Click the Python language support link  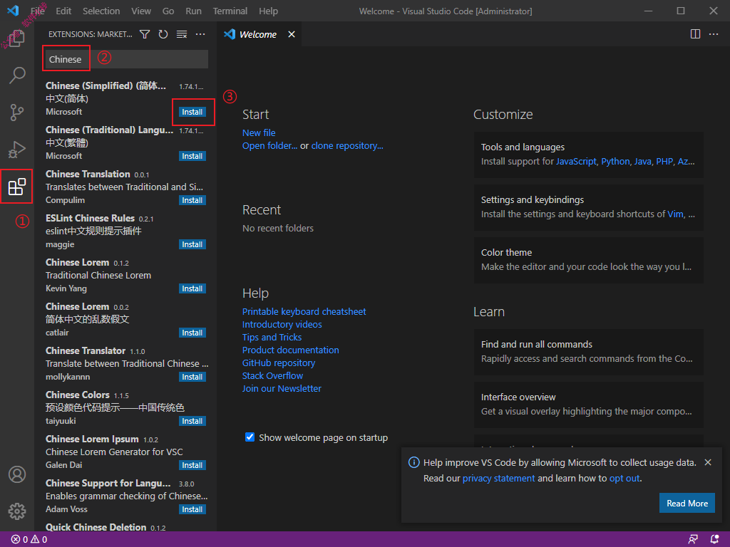pyautogui.click(x=615, y=162)
